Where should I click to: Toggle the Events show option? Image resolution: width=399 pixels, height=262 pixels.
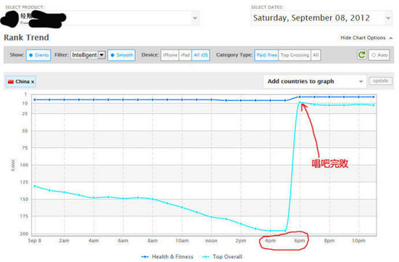tap(38, 55)
